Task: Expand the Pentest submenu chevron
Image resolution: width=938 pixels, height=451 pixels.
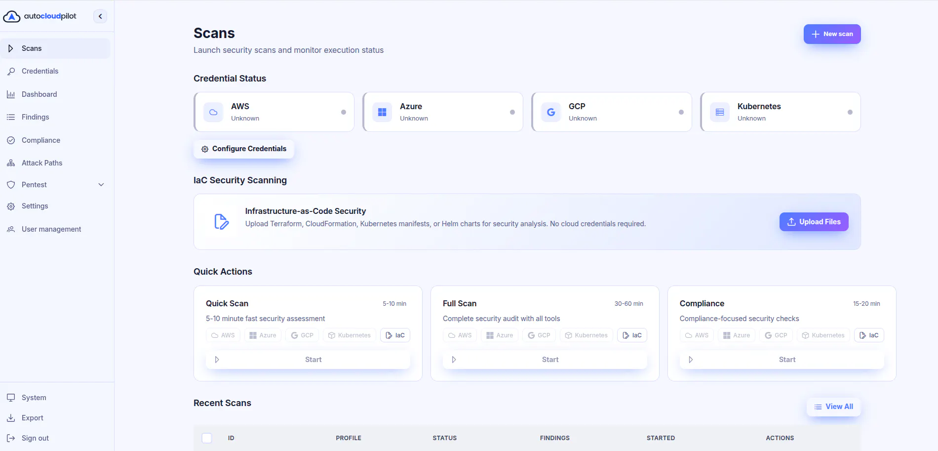Action: 101,185
